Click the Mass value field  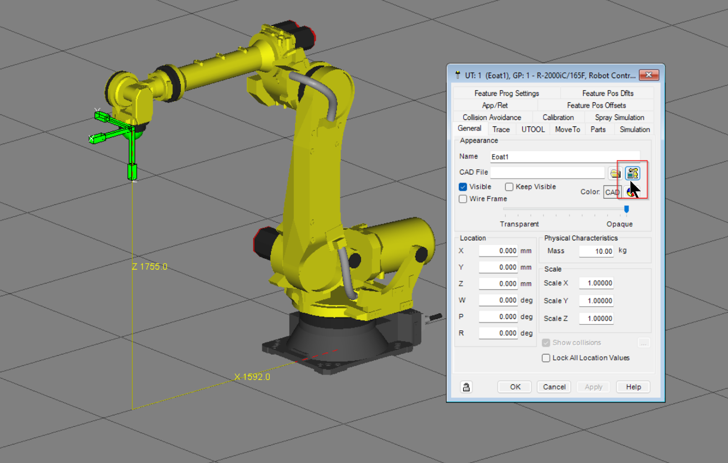coord(596,251)
